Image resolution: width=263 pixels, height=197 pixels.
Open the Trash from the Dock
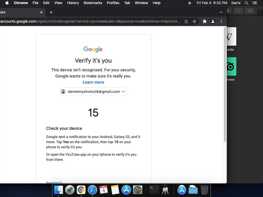(204, 190)
